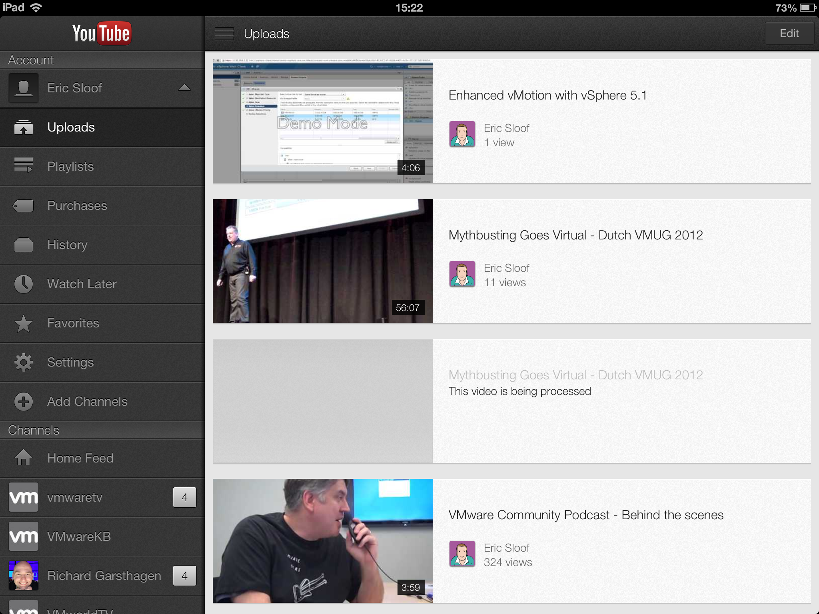Play the Enhanced vMotion video thumbnail
This screenshot has height=614, width=819.
tap(322, 121)
